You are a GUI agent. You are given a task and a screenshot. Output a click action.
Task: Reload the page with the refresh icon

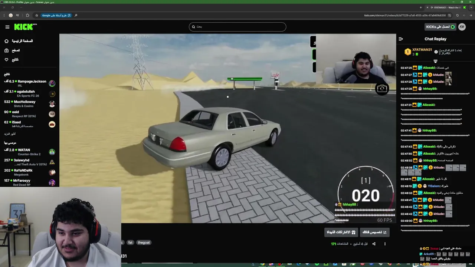pyautogui.click(x=458, y=16)
